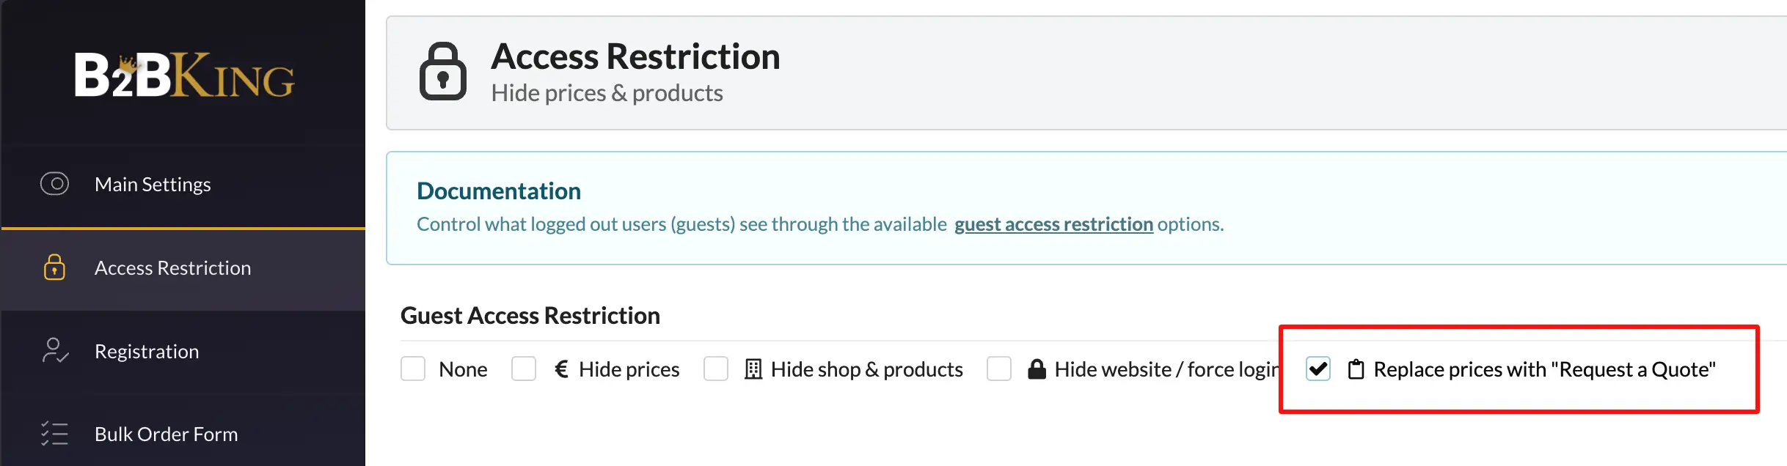Image resolution: width=1787 pixels, height=466 pixels.
Task: Click the large lock icon in the header
Action: pos(442,71)
